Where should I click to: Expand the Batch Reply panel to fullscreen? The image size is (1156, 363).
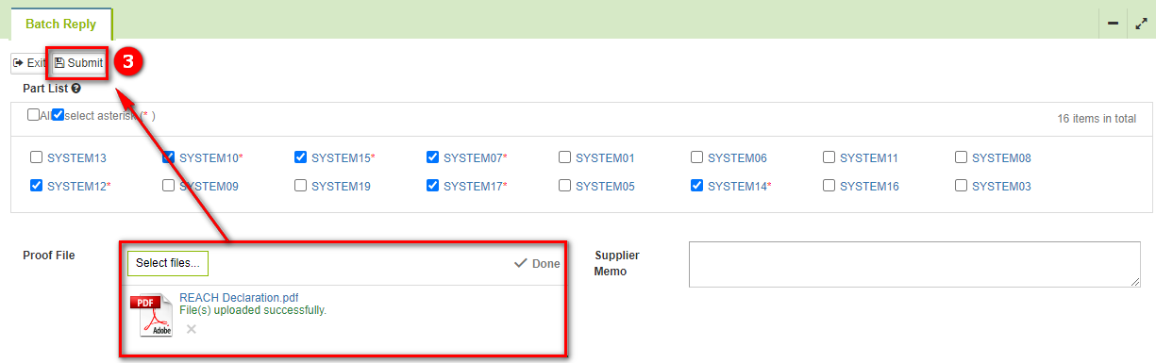[x=1141, y=24]
